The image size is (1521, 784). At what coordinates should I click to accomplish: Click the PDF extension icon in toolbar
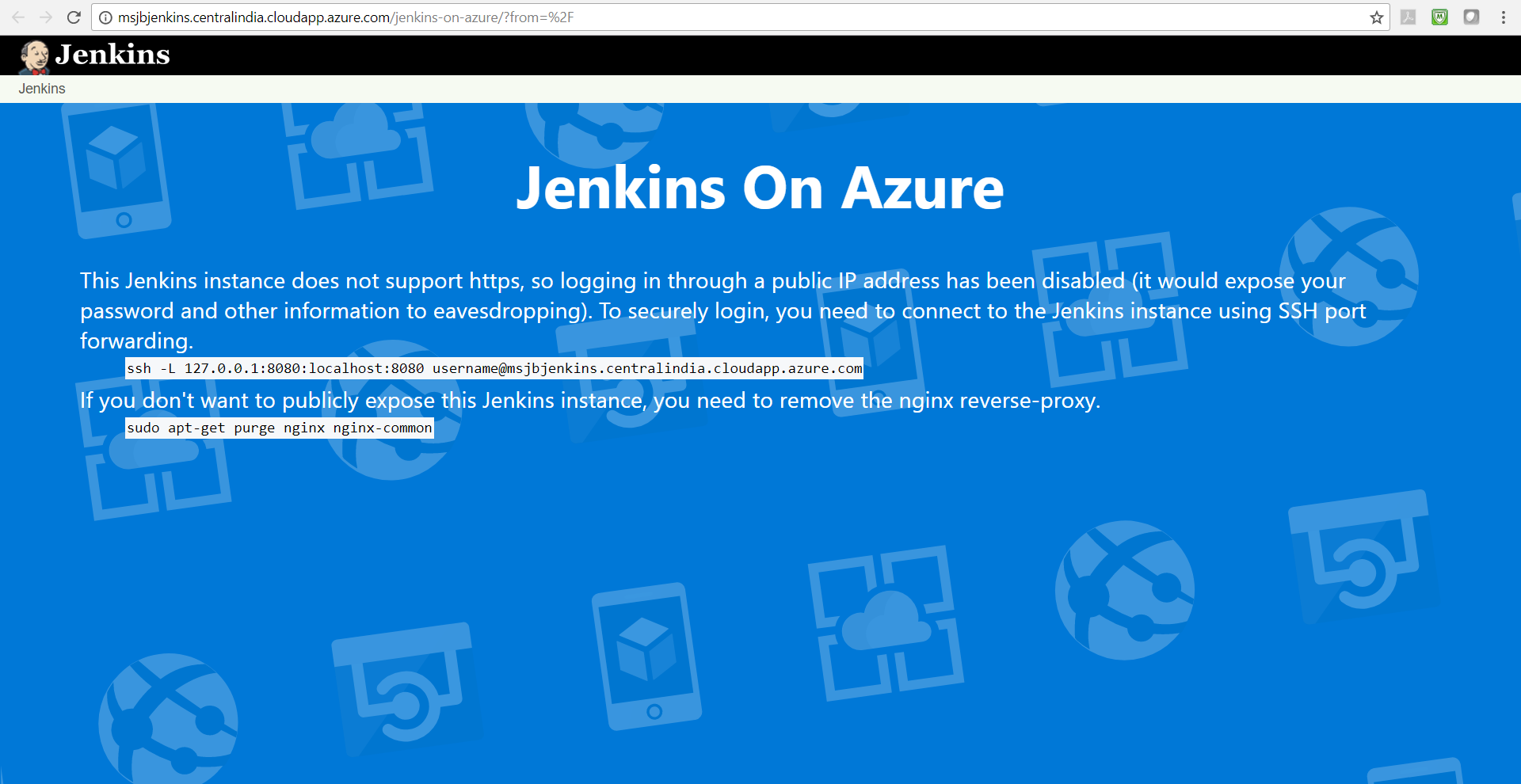pos(1409,17)
